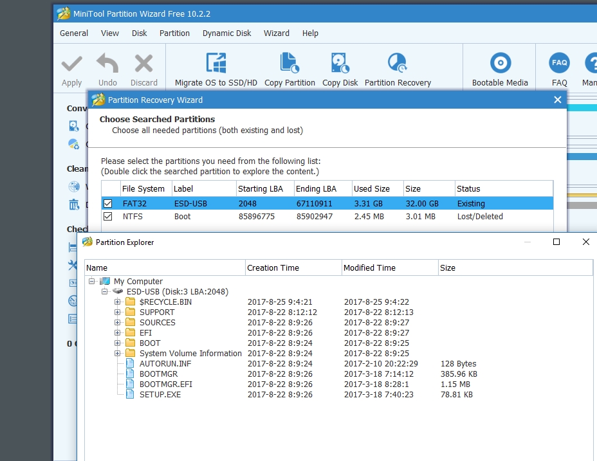Select the Lost/Deleted status cell

coord(480,217)
